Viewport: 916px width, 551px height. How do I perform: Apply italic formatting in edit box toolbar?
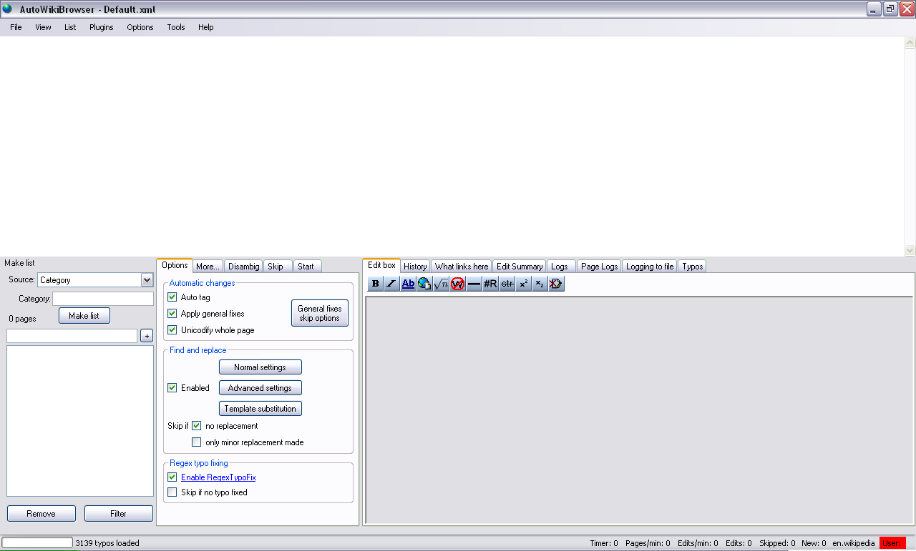coord(391,284)
